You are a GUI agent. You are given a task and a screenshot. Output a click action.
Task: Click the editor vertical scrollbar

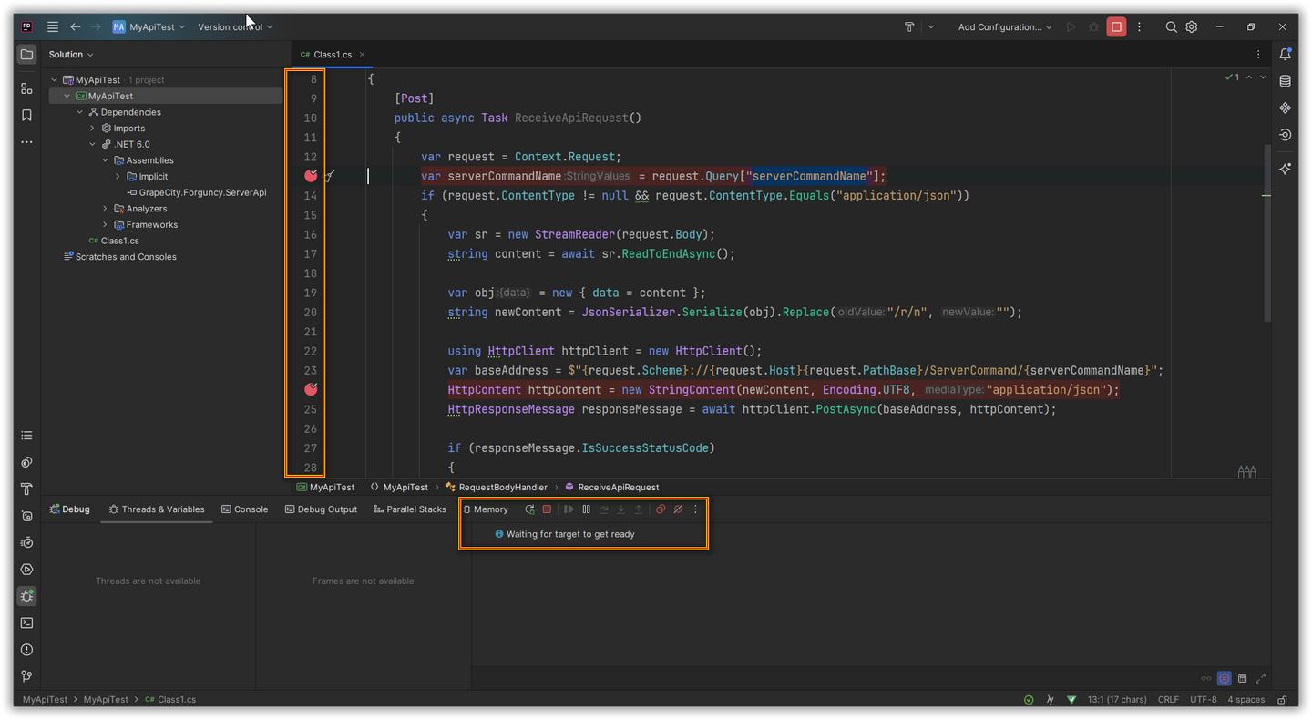[1266, 232]
